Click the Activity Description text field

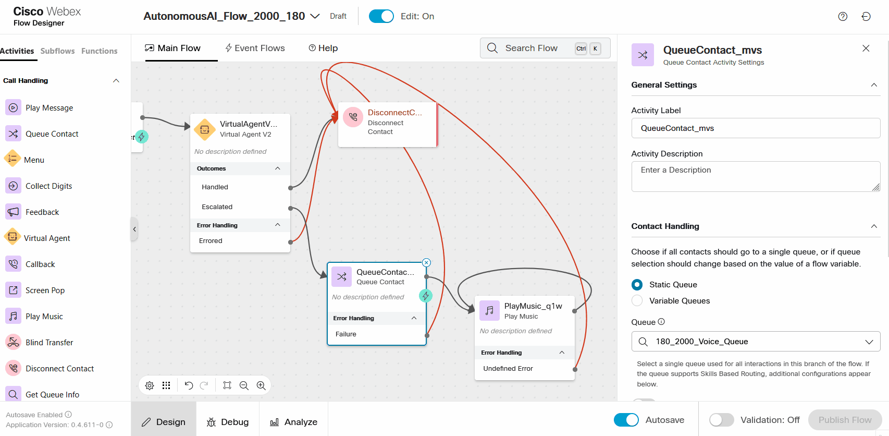pyautogui.click(x=756, y=176)
